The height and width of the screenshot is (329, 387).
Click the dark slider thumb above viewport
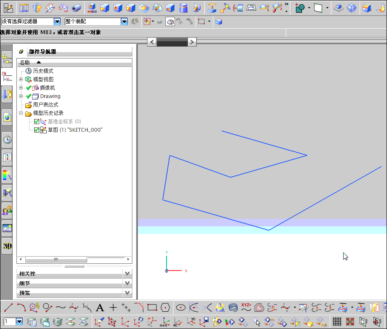(172, 42)
